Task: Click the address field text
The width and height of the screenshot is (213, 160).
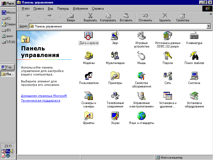Action: [48, 26]
